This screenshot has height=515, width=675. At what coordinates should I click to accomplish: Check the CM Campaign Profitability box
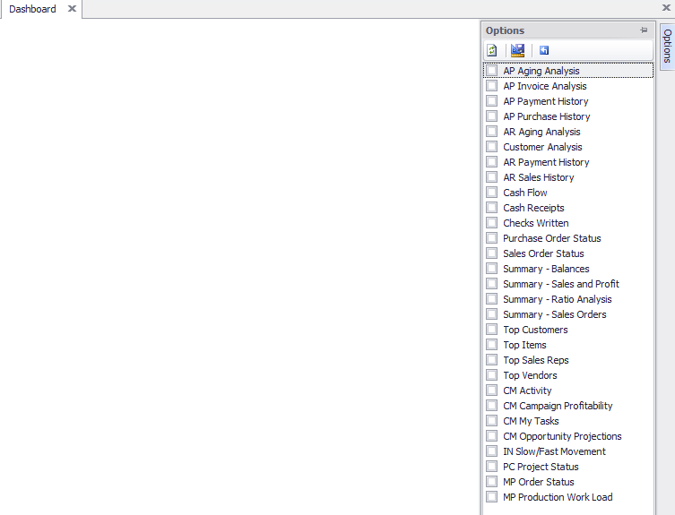491,406
